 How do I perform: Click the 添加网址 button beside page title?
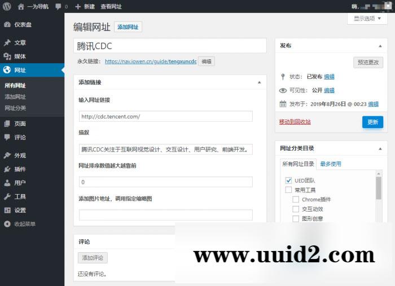128,27
